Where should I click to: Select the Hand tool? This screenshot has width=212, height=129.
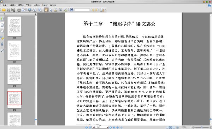point(46,10)
